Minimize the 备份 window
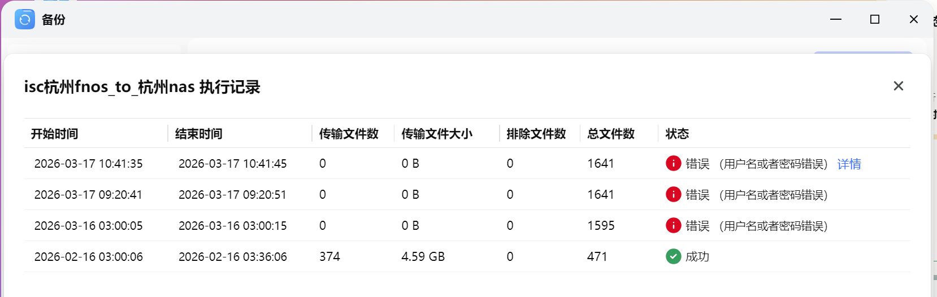937x297 pixels. click(x=836, y=19)
